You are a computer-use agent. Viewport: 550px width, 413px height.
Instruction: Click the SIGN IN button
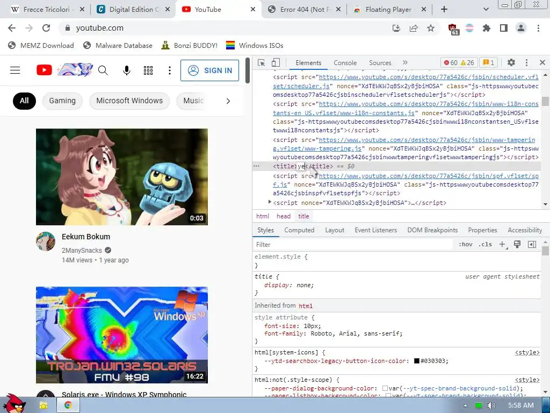point(210,70)
